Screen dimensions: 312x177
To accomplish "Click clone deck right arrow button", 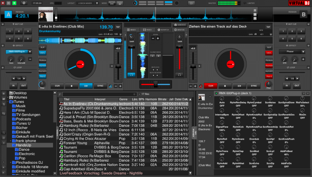I will 158,56.
